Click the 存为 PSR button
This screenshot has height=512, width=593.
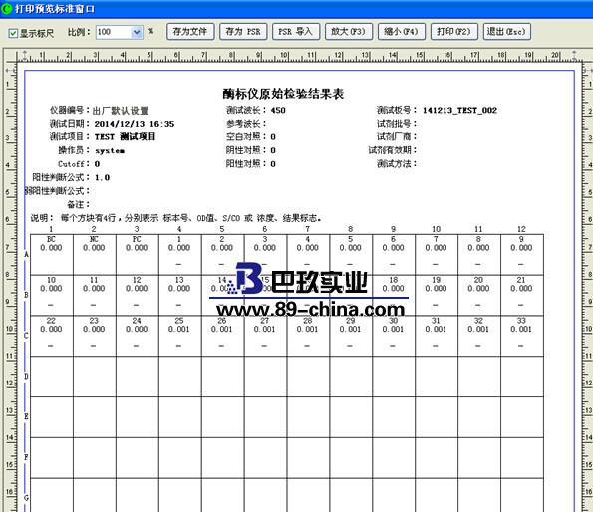[243, 31]
